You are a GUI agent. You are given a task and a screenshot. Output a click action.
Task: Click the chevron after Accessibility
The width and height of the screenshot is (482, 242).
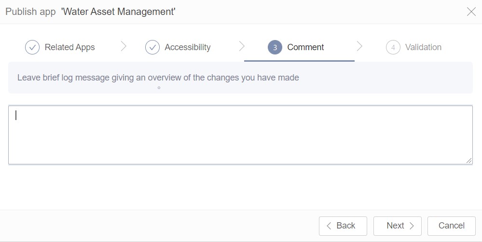tap(242, 46)
